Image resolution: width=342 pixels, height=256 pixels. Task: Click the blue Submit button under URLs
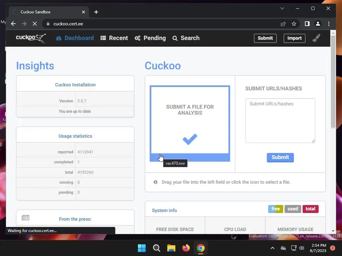click(x=280, y=157)
